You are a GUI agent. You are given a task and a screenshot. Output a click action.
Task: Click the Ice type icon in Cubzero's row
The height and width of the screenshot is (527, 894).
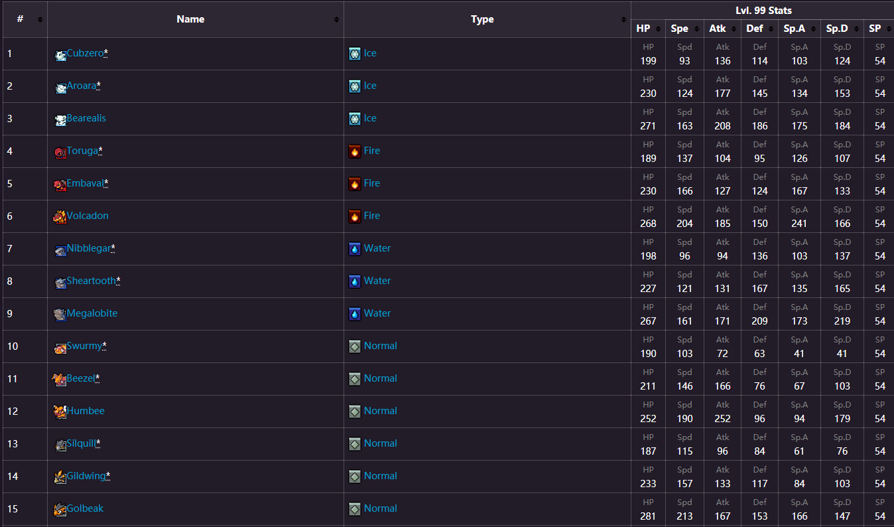355,54
